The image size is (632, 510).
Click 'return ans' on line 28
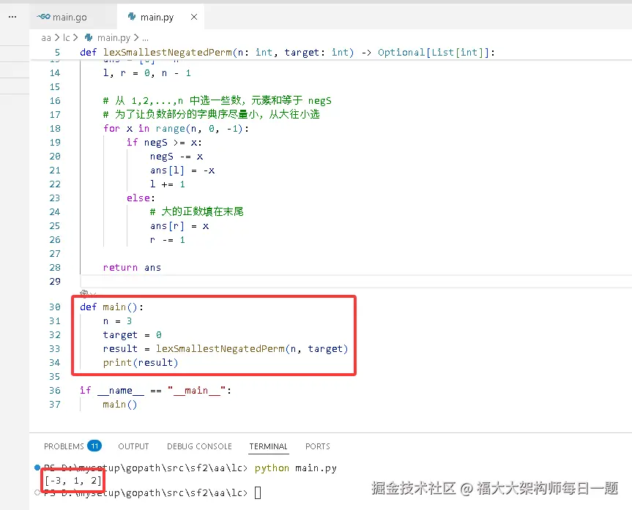[x=132, y=268]
